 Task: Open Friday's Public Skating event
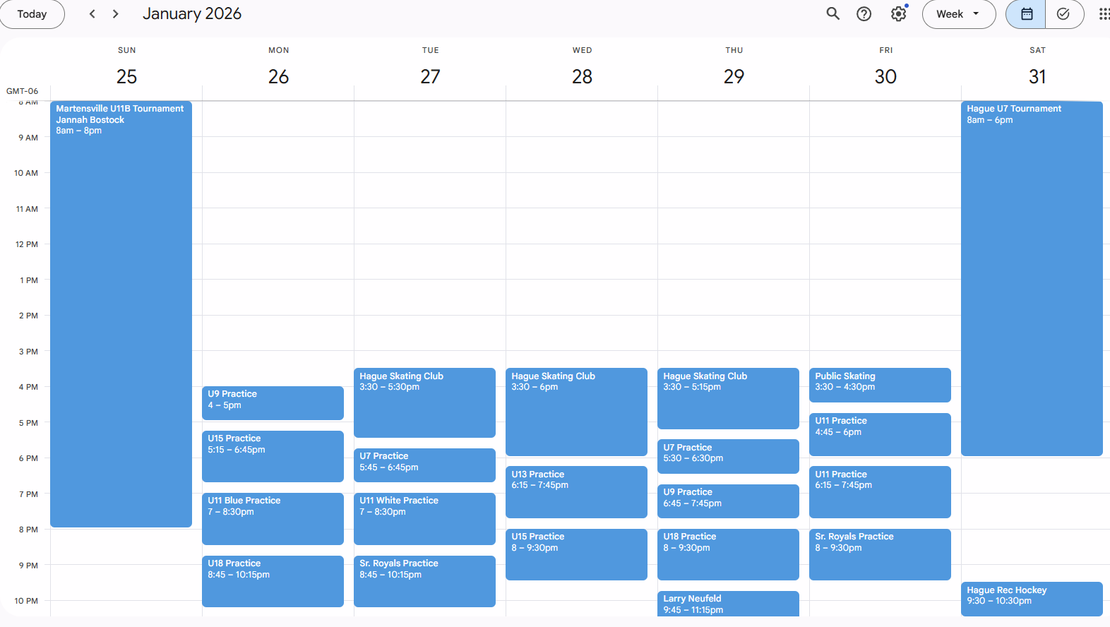[880, 385]
